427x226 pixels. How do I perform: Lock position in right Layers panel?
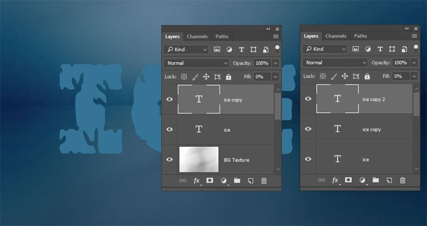(x=345, y=76)
